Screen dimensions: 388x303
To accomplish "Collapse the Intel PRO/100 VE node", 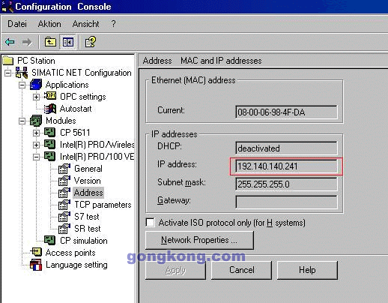I will click(x=36, y=157).
